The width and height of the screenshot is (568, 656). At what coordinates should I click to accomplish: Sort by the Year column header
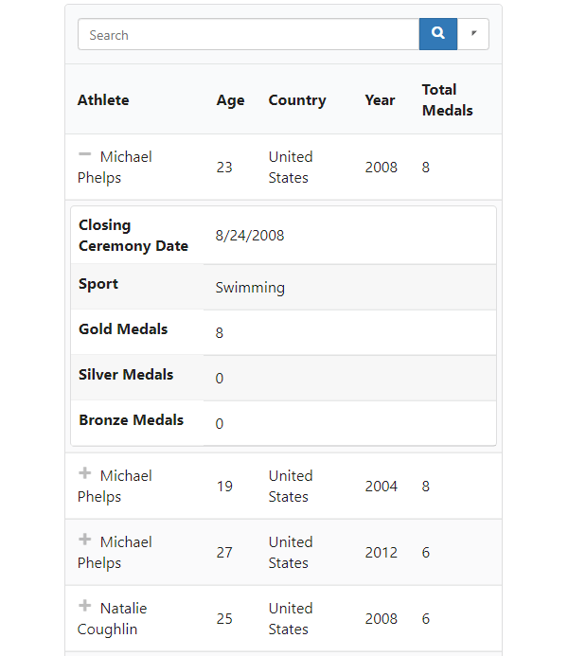point(380,99)
